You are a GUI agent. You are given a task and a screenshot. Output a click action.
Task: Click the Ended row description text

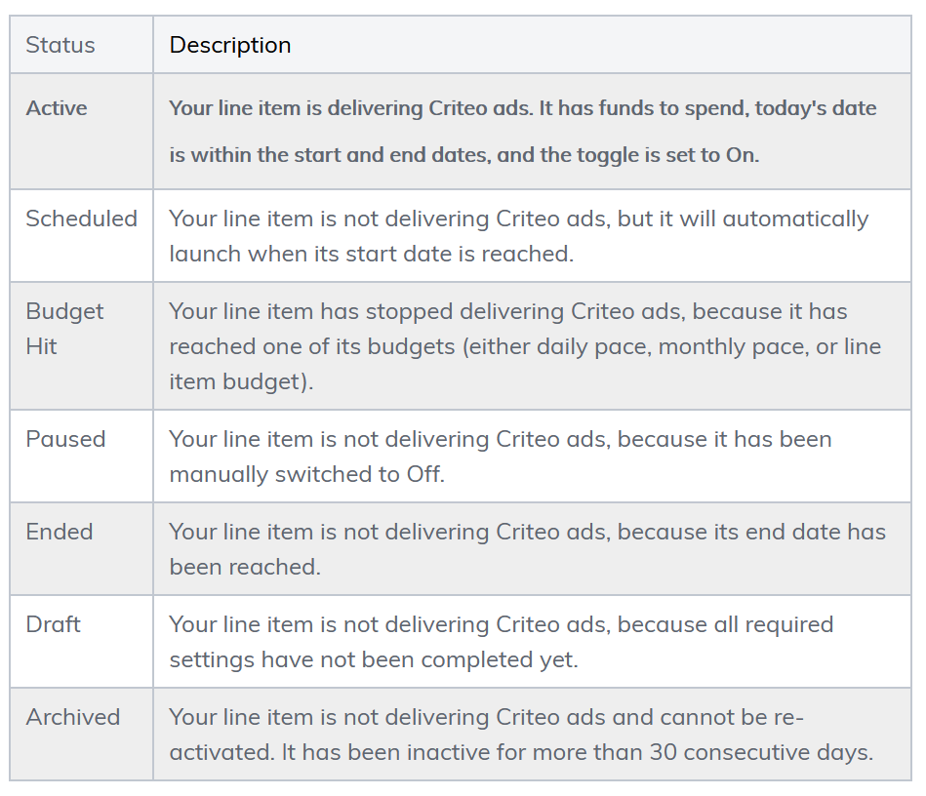527,549
